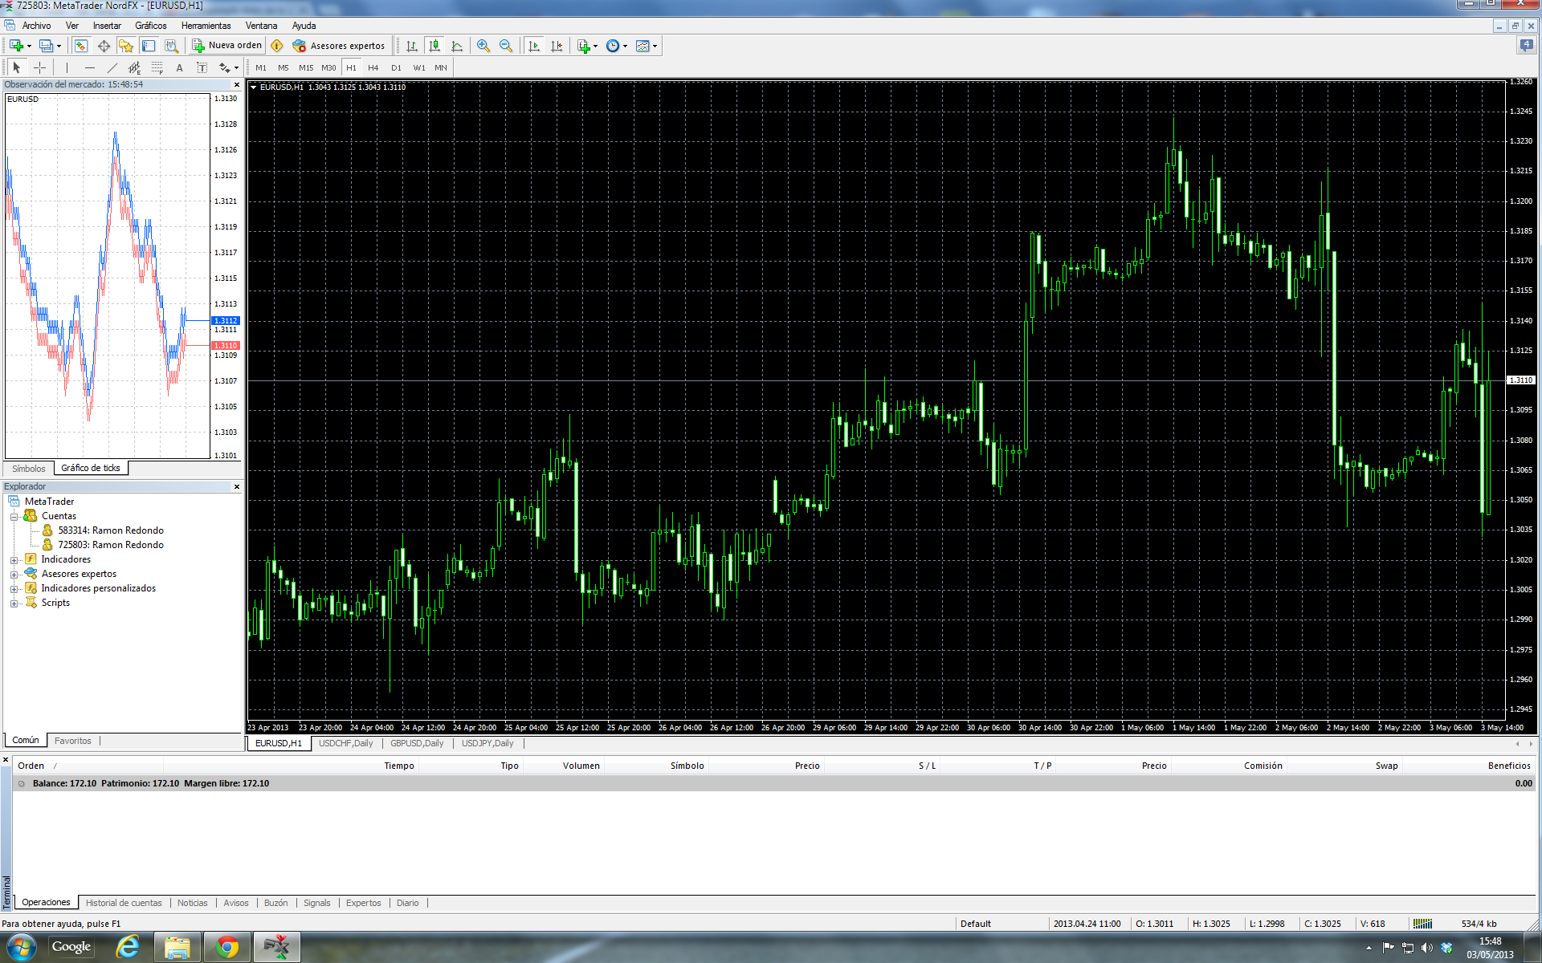The image size is (1542, 963).
Task: Open the Historial de cuentas tab
Action: (124, 903)
